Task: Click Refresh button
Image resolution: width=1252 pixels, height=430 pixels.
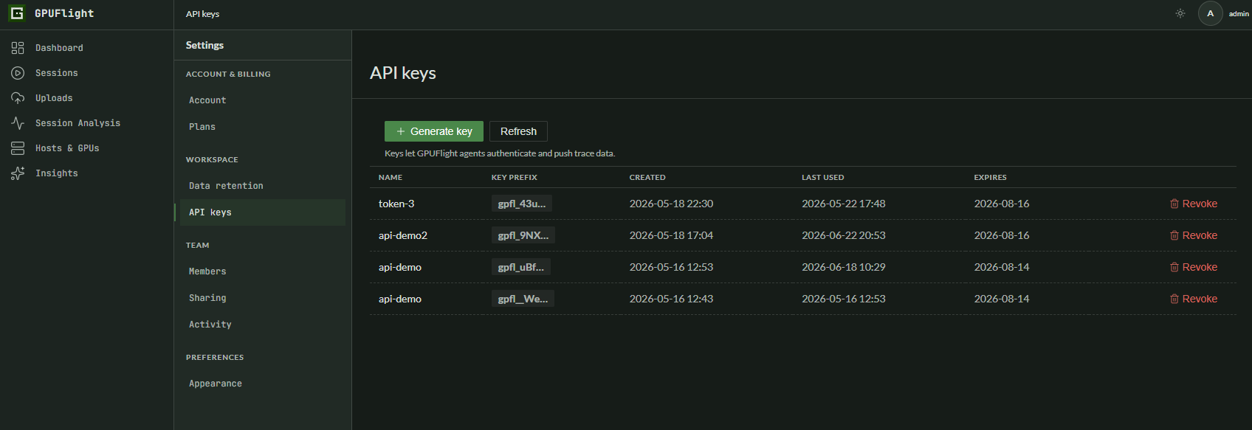Action: 518,131
